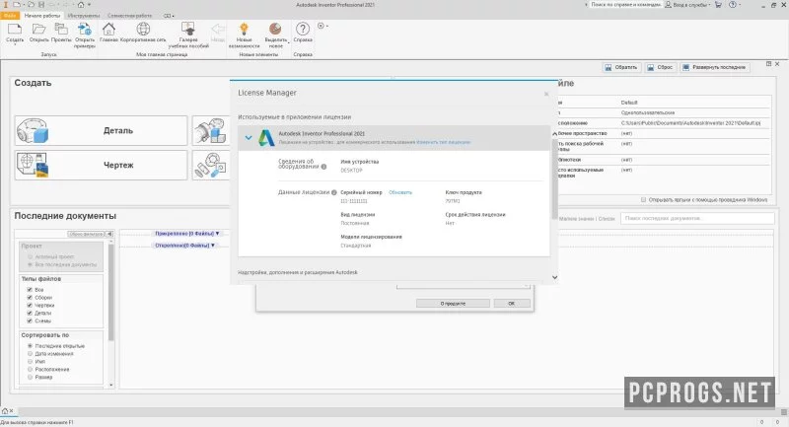Screen dimensions: 789x427
Task: Select the Имя sort option
Action: pyautogui.click(x=31, y=361)
